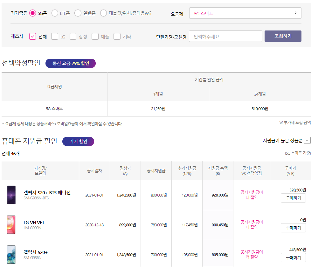
Task: Click 920,000원 total subsidy cell
Action: click(x=220, y=195)
